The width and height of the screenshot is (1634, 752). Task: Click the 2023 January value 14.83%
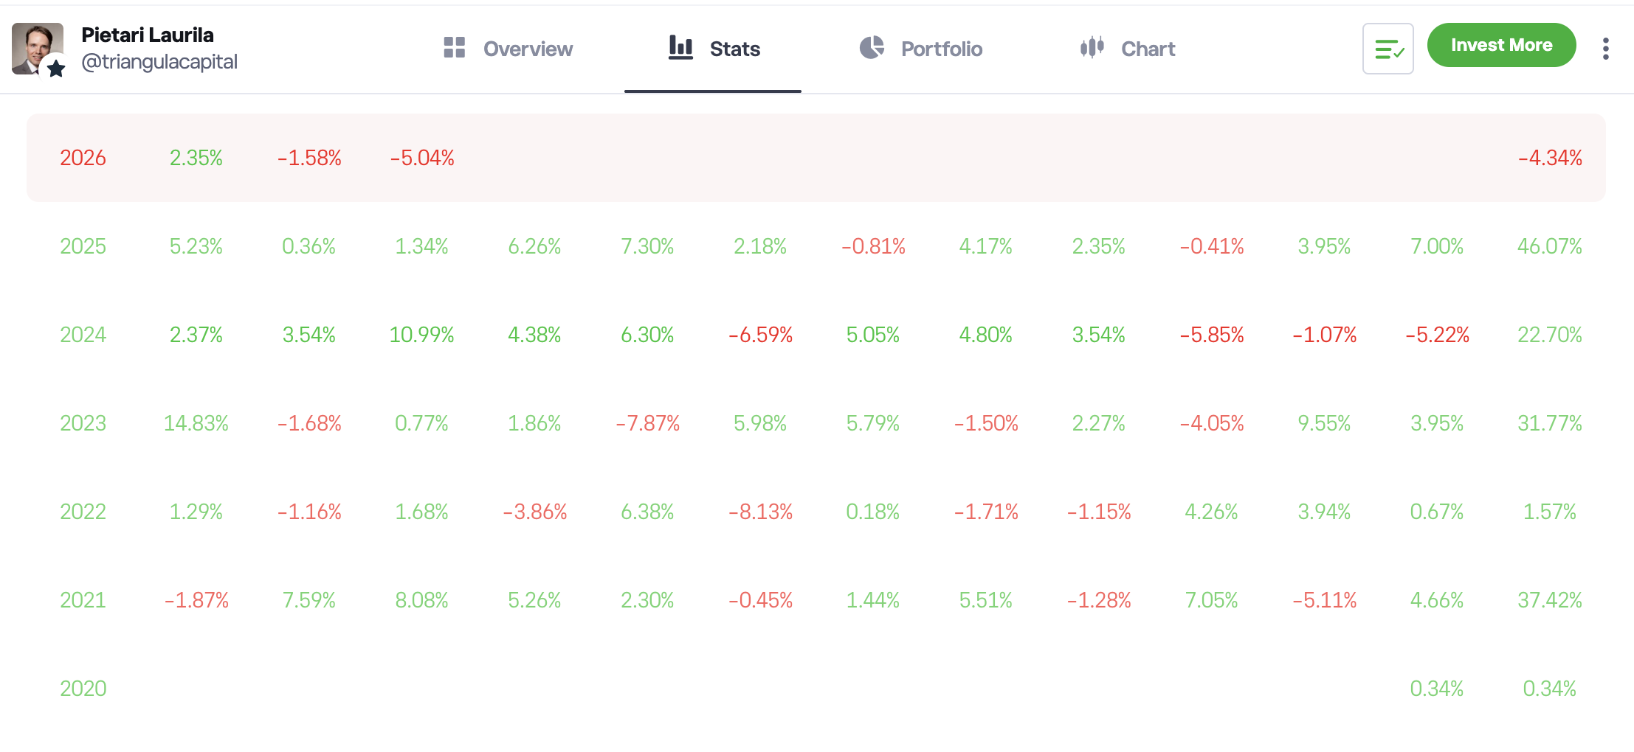tap(196, 423)
